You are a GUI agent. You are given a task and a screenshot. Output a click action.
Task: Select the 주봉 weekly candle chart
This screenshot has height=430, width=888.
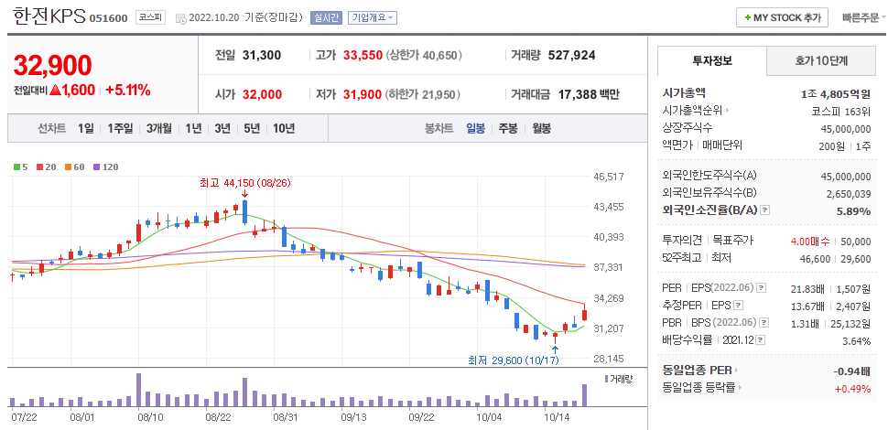tap(508, 128)
